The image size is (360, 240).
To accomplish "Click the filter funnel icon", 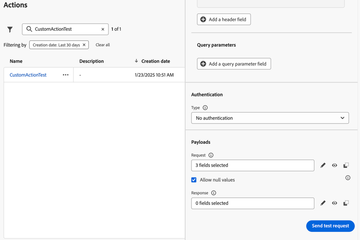I will click(x=10, y=29).
